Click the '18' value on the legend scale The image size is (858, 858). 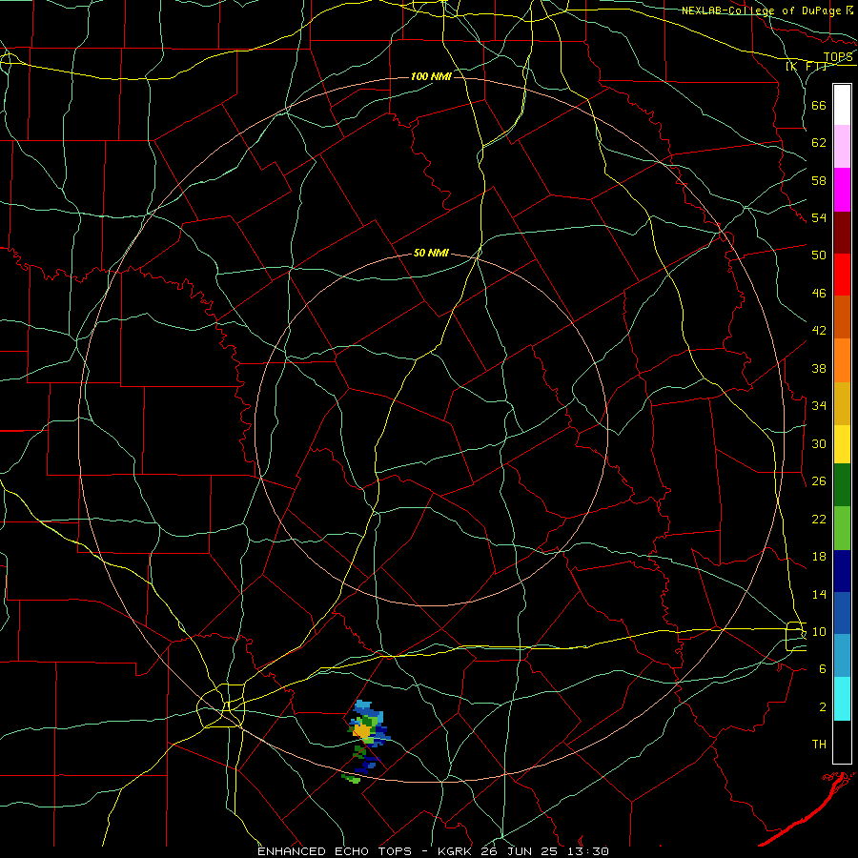(819, 557)
